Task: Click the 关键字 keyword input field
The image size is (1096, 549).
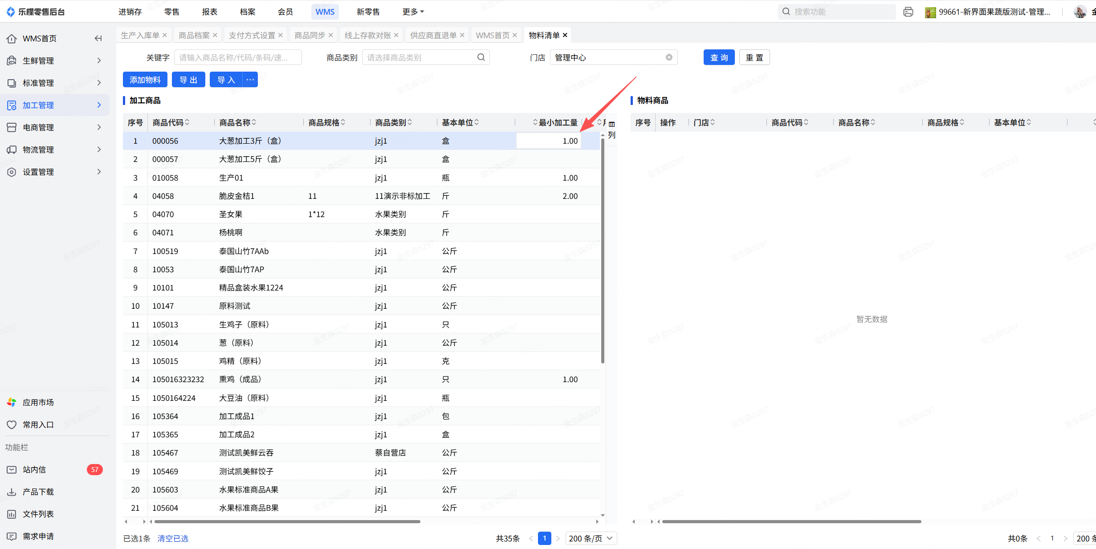Action: [x=237, y=57]
